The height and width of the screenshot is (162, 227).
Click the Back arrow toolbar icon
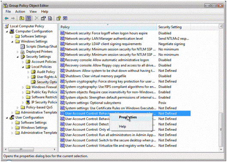coord(6,18)
